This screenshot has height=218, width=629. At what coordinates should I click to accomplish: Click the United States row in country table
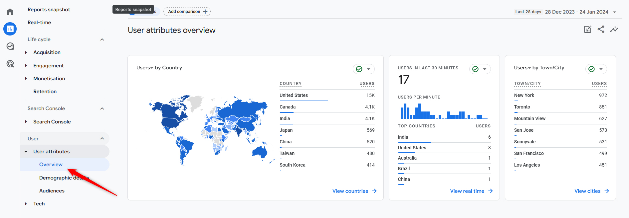(x=327, y=95)
